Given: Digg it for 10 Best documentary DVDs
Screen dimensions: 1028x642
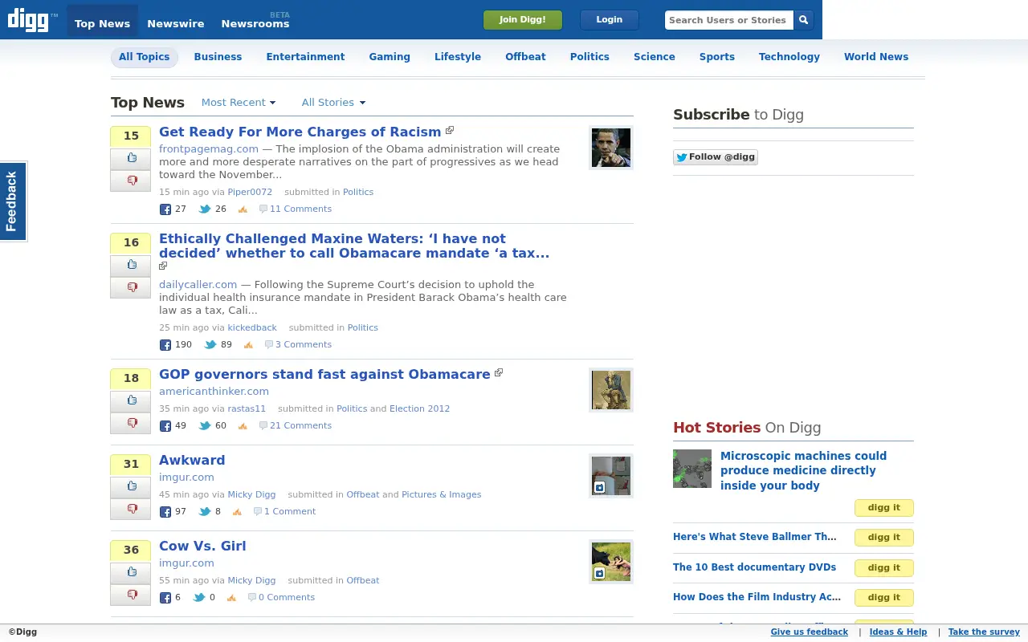Looking at the screenshot, I should (x=884, y=568).
